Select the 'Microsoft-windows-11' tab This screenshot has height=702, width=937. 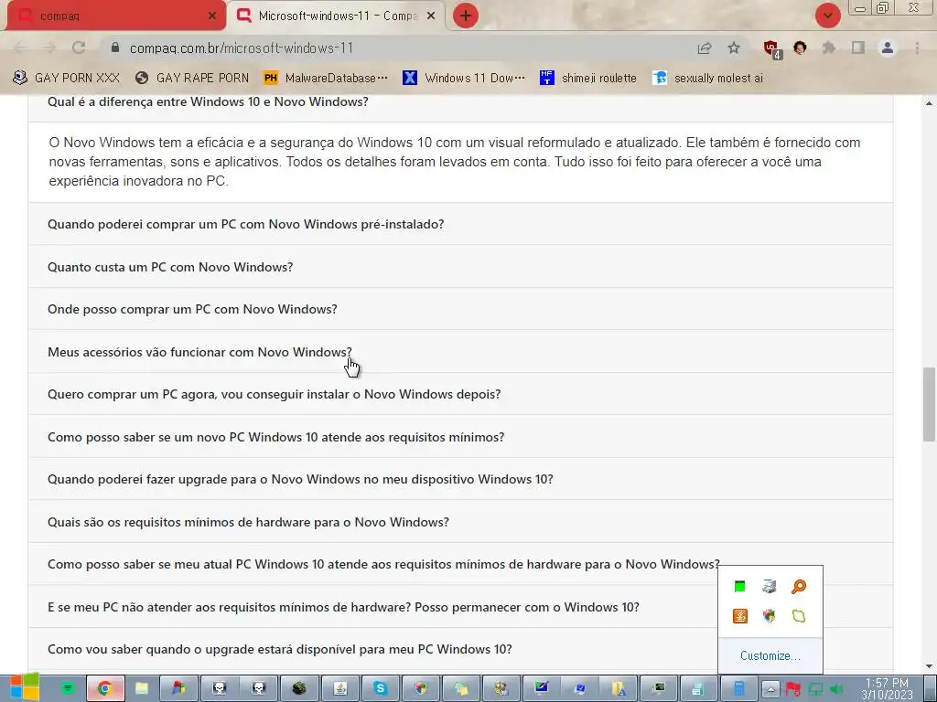coord(337,16)
